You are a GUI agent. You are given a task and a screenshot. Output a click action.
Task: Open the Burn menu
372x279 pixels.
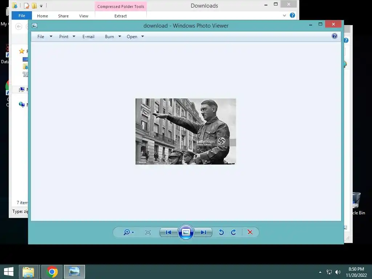pyautogui.click(x=109, y=37)
